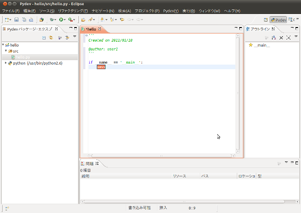Open the リファクタリング(T) menu
This screenshot has width=301, height=213.
point(73,11)
